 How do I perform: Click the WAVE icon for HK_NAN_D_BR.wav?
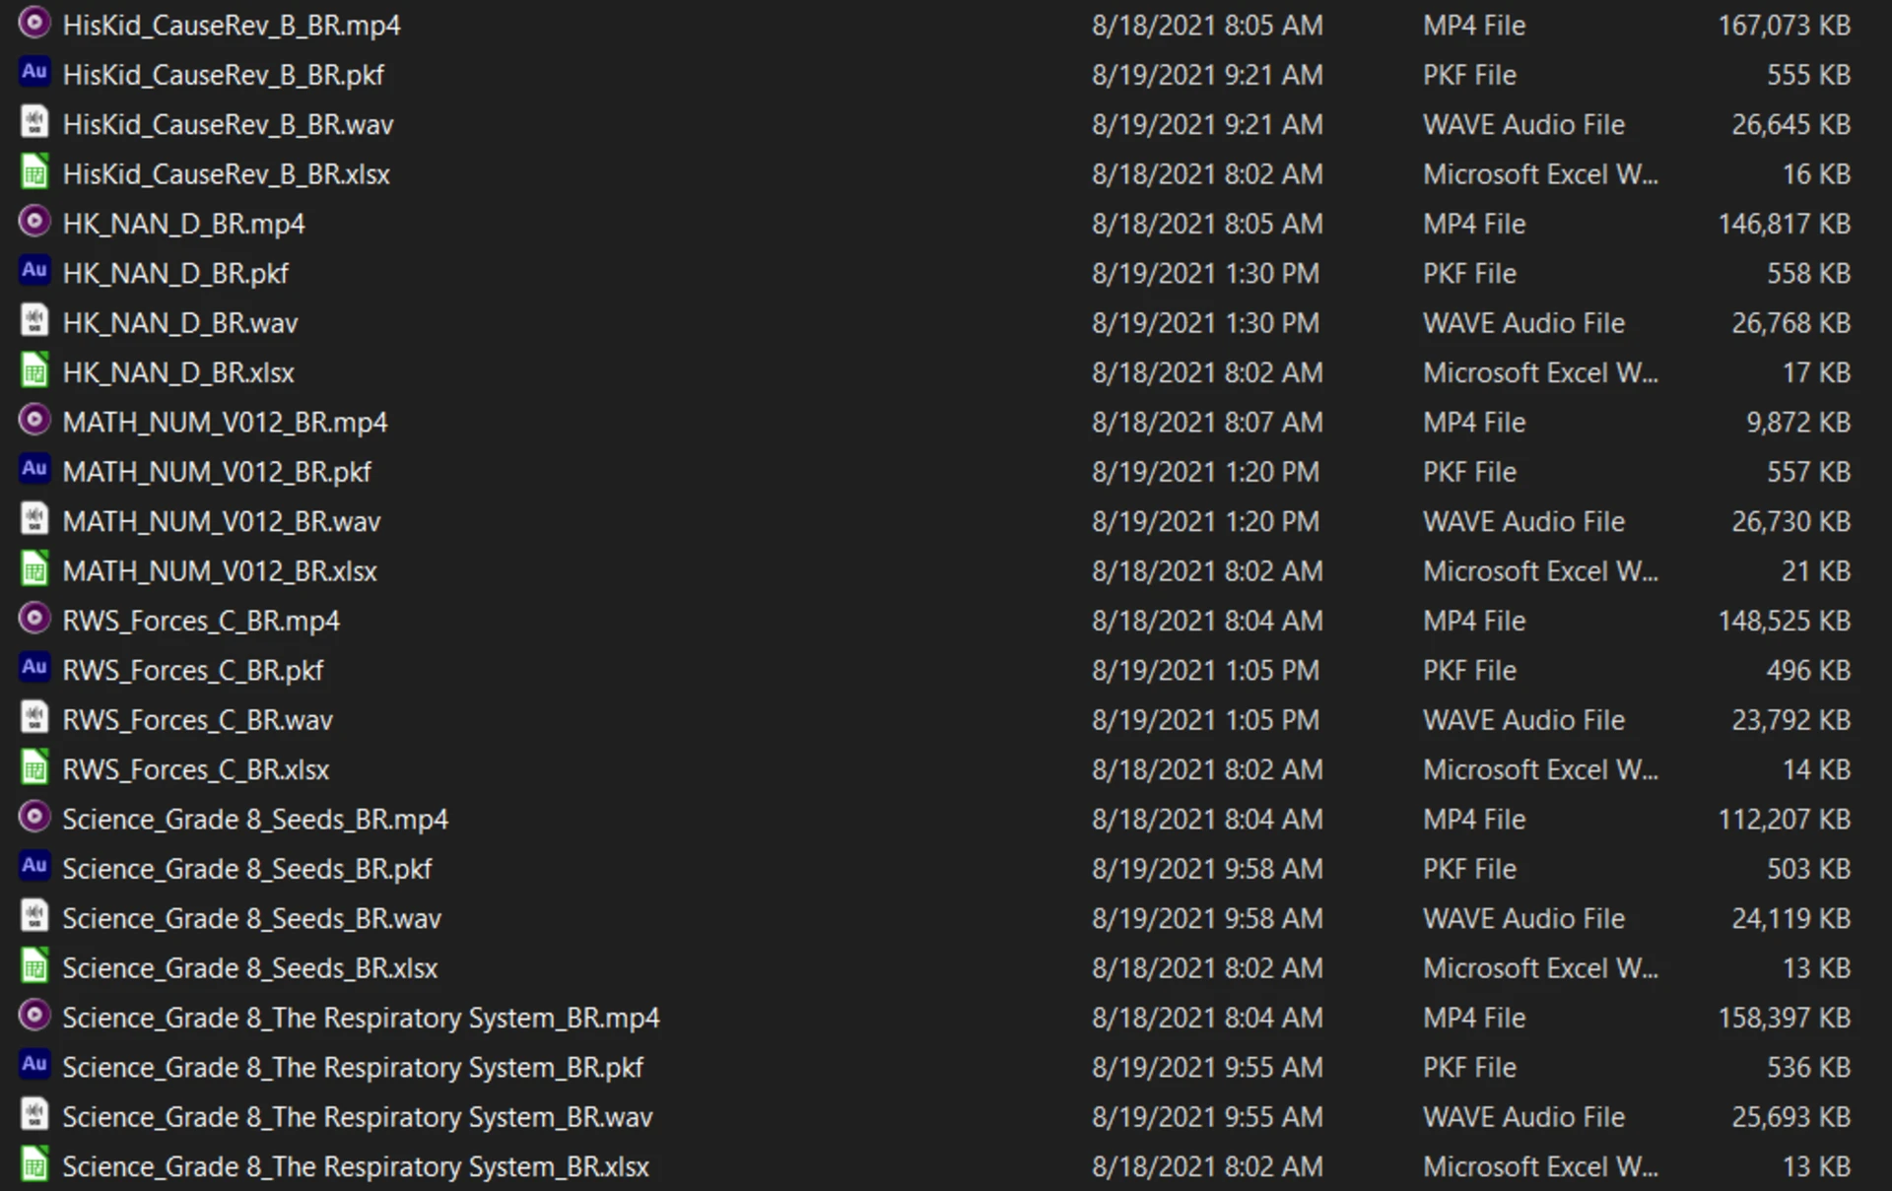tap(34, 321)
